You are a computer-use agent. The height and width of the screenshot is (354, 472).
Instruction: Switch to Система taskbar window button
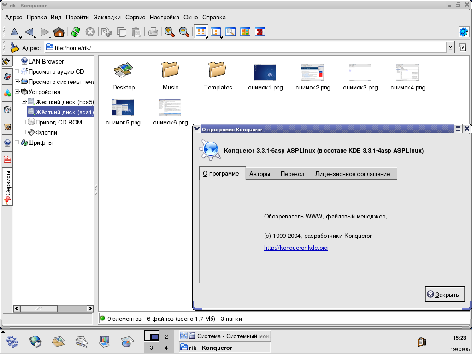pos(225,336)
